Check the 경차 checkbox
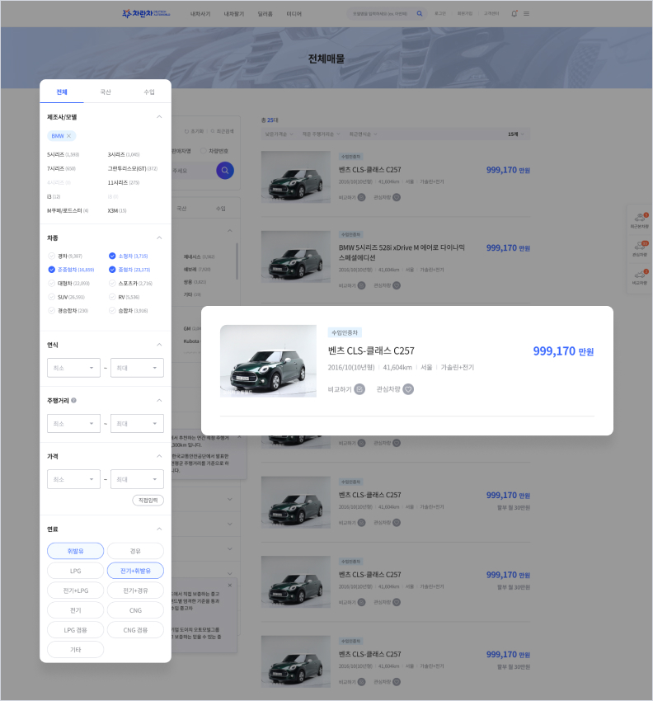 click(x=51, y=256)
